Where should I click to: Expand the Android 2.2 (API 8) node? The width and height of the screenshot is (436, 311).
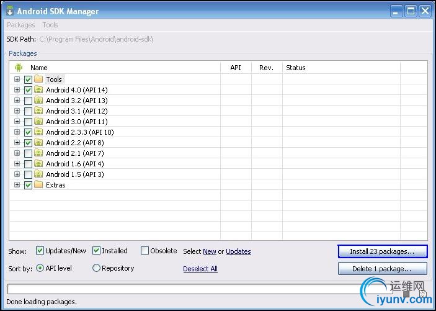click(x=17, y=143)
